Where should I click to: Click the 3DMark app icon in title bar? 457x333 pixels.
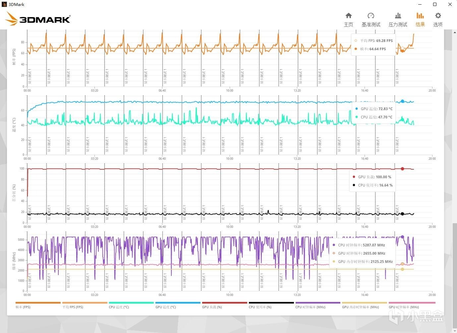point(4,4)
